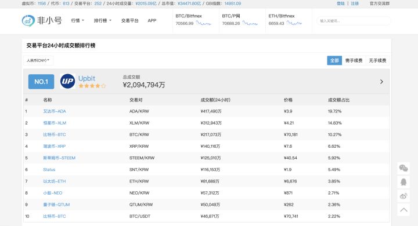This screenshot has height=226, width=418.
Task: Open ETH/Bitfinex price ticker
Action: pyautogui.click(x=289, y=20)
